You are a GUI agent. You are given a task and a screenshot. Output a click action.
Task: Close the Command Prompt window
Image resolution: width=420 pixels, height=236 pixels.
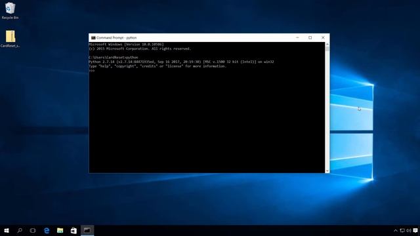pos(323,38)
